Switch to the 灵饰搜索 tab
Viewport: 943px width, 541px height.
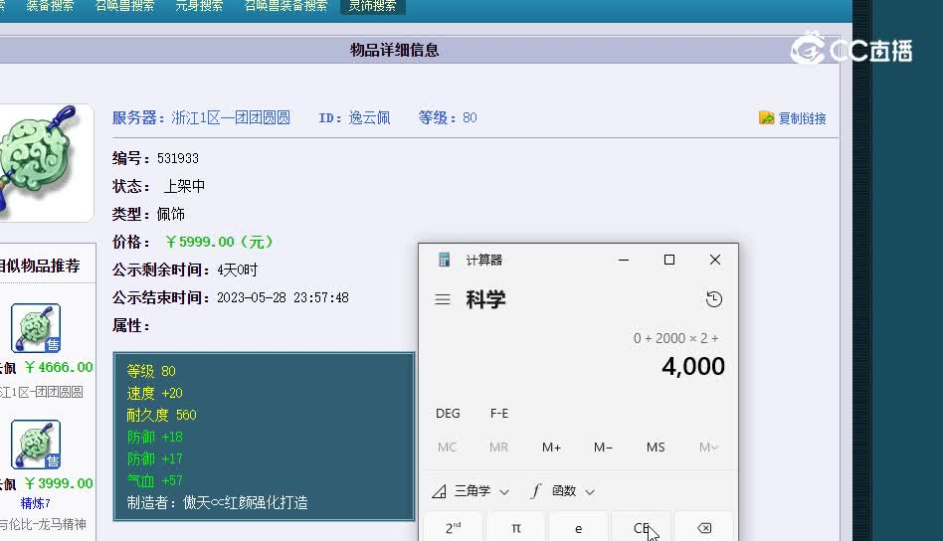coord(372,6)
